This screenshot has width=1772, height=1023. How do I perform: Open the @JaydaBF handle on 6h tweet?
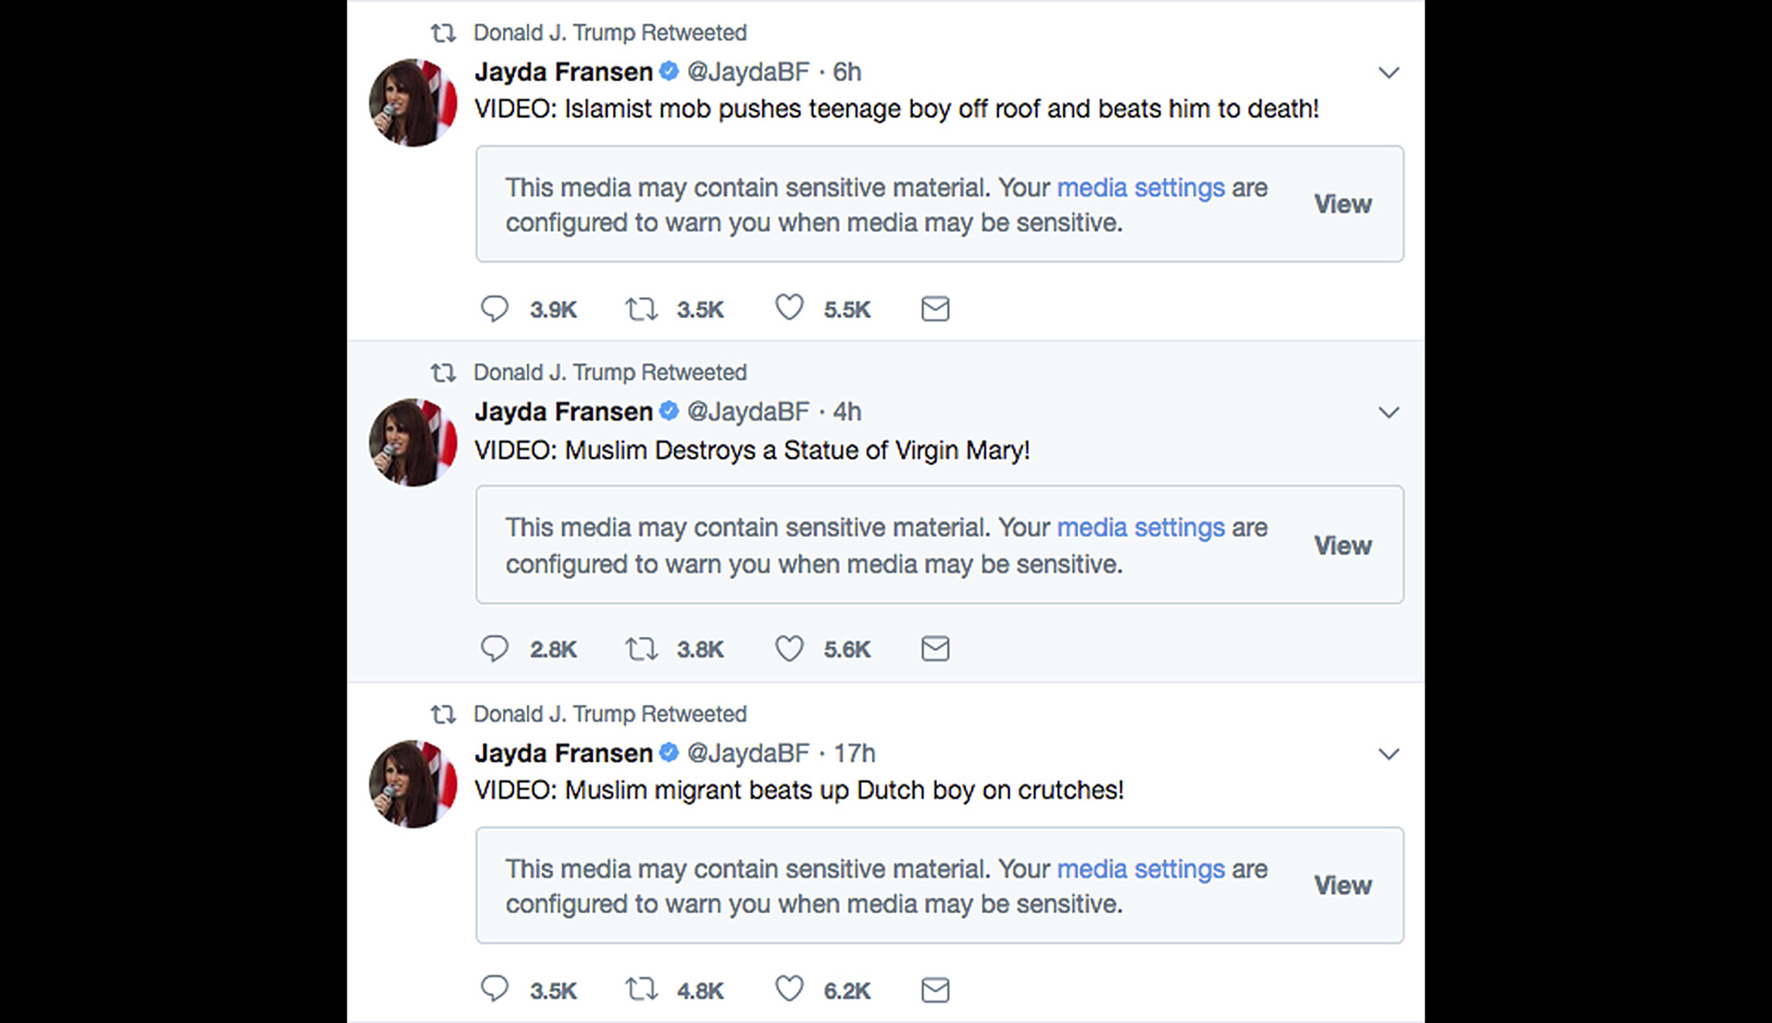[747, 72]
